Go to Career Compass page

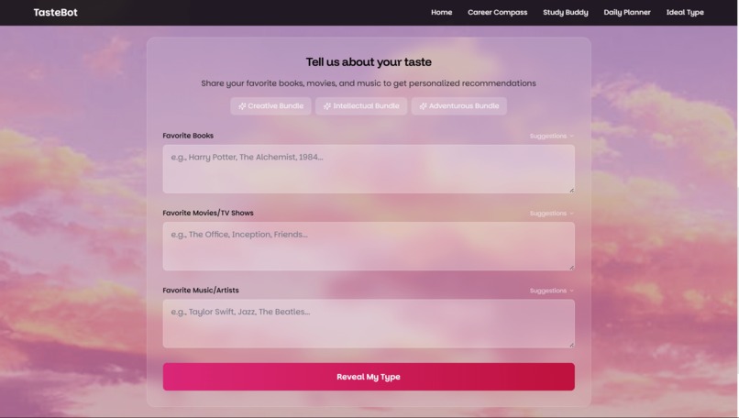point(497,12)
